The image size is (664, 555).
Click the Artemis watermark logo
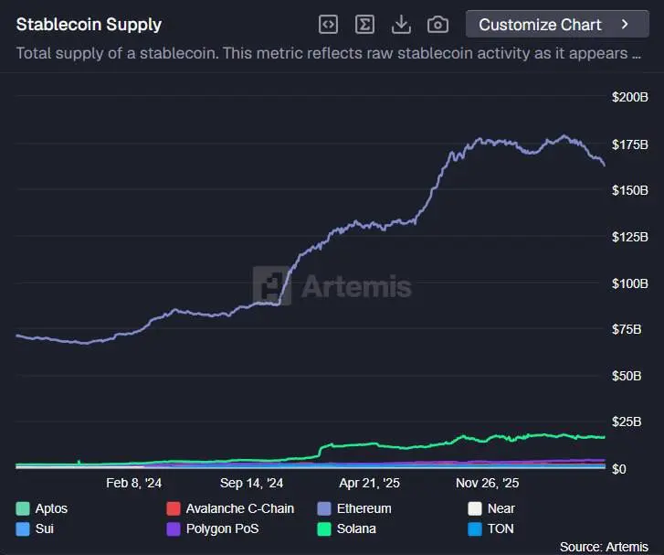pos(332,286)
